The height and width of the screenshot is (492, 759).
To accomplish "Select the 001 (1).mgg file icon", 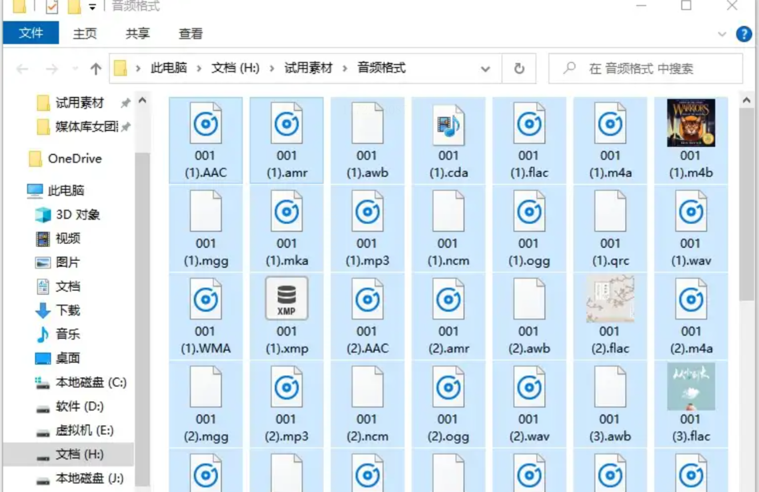I will pos(206,212).
